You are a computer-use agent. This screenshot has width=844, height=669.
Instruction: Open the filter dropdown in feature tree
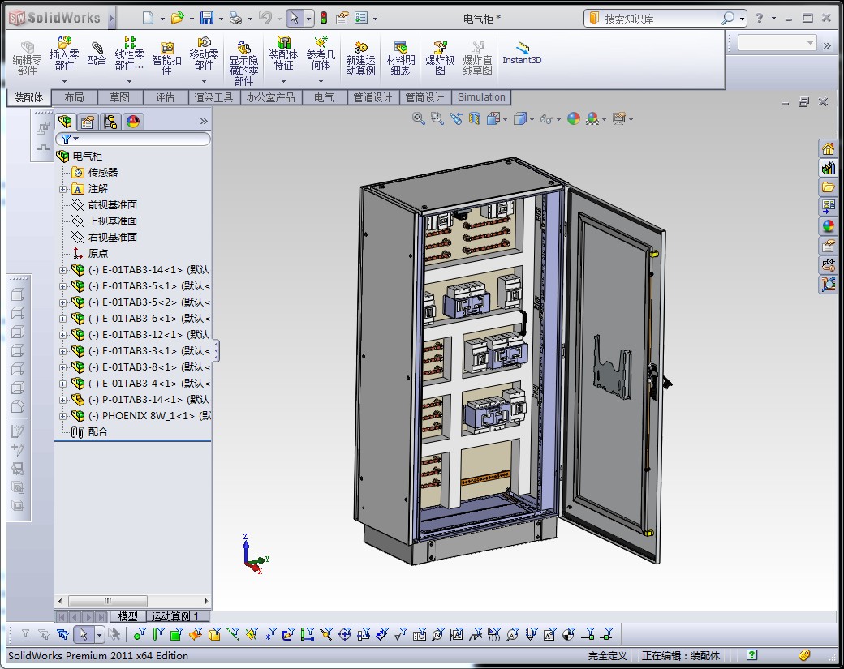coord(76,139)
